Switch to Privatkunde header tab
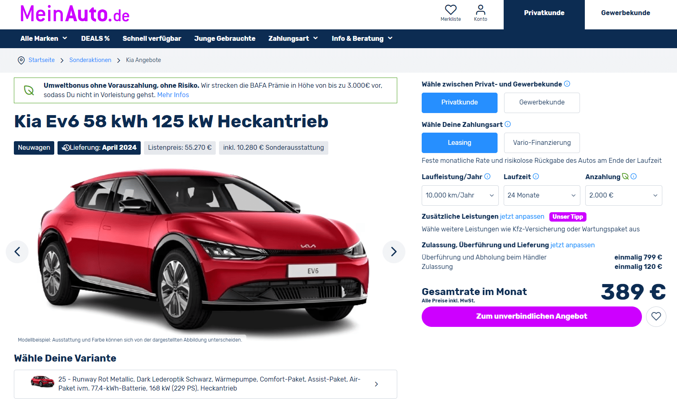This screenshot has height=404, width=677. [544, 15]
